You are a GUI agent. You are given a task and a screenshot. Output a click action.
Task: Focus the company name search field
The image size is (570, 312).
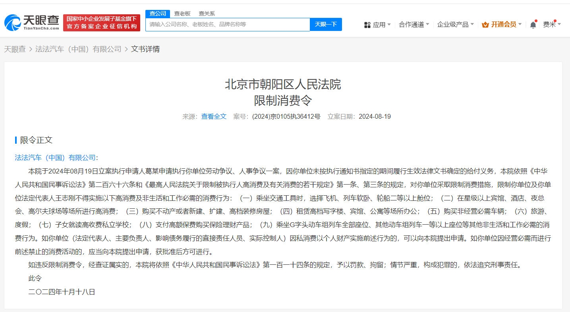(228, 25)
